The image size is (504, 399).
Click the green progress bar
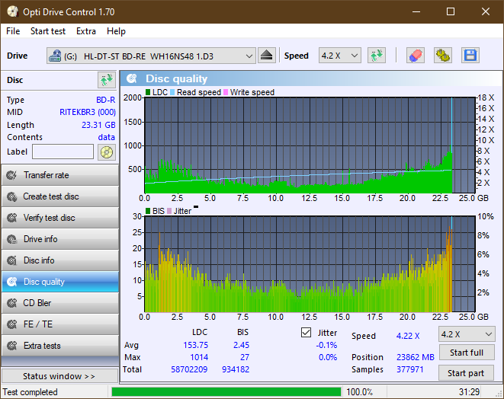[x=226, y=391]
